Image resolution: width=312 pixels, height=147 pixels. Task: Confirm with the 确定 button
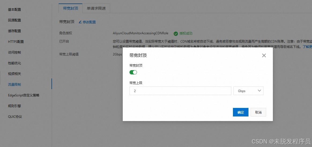coord(240,112)
